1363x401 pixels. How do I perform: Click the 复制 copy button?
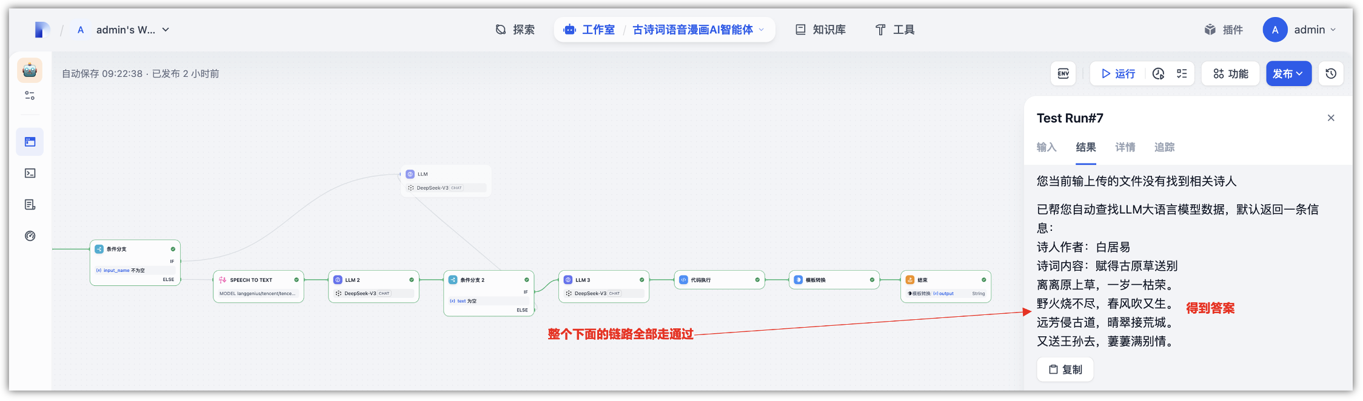click(1065, 370)
